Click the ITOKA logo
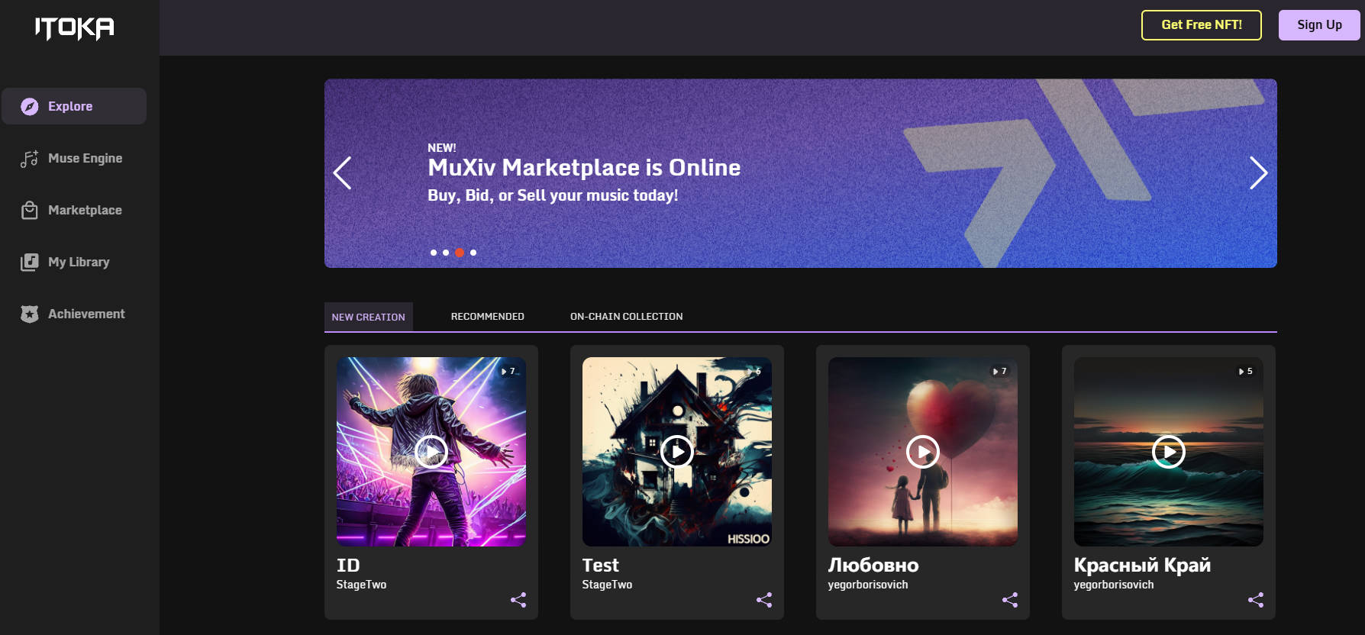The height and width of the screenshot is (635, 1365). (x=75, y=28)
